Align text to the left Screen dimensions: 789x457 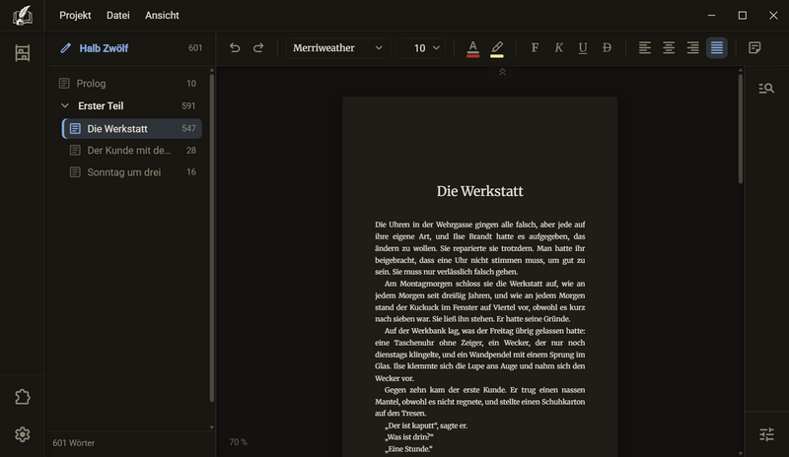point(645,47)
